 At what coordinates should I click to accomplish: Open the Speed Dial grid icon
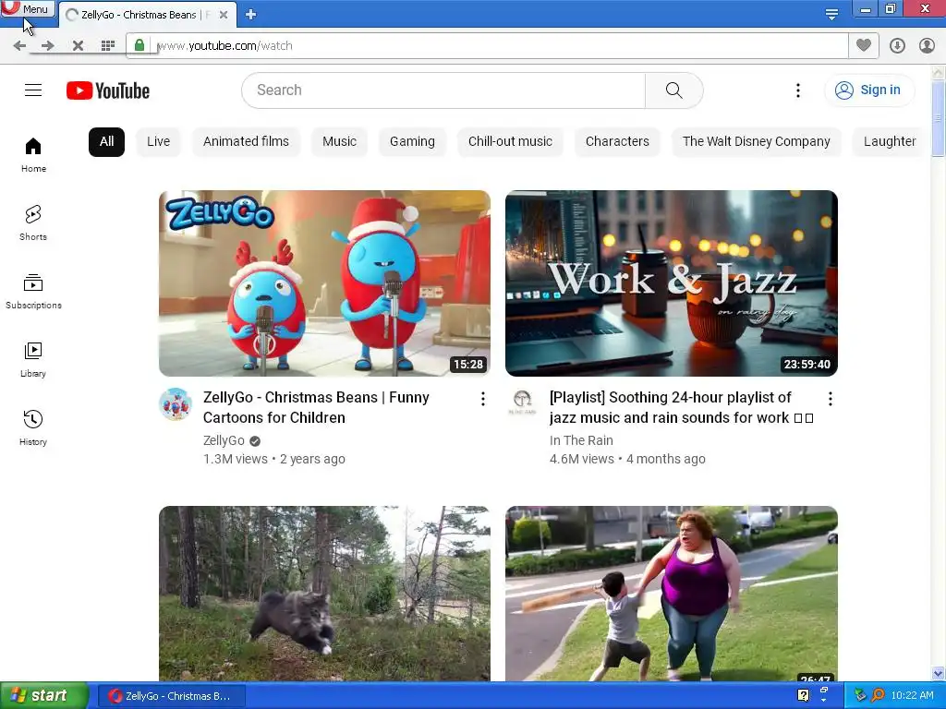(108, 46)
